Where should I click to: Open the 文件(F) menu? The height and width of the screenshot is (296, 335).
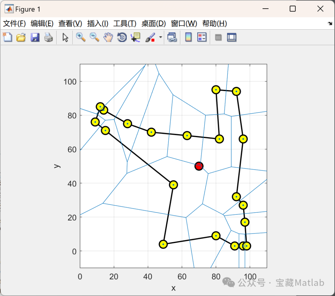[14, 24]
